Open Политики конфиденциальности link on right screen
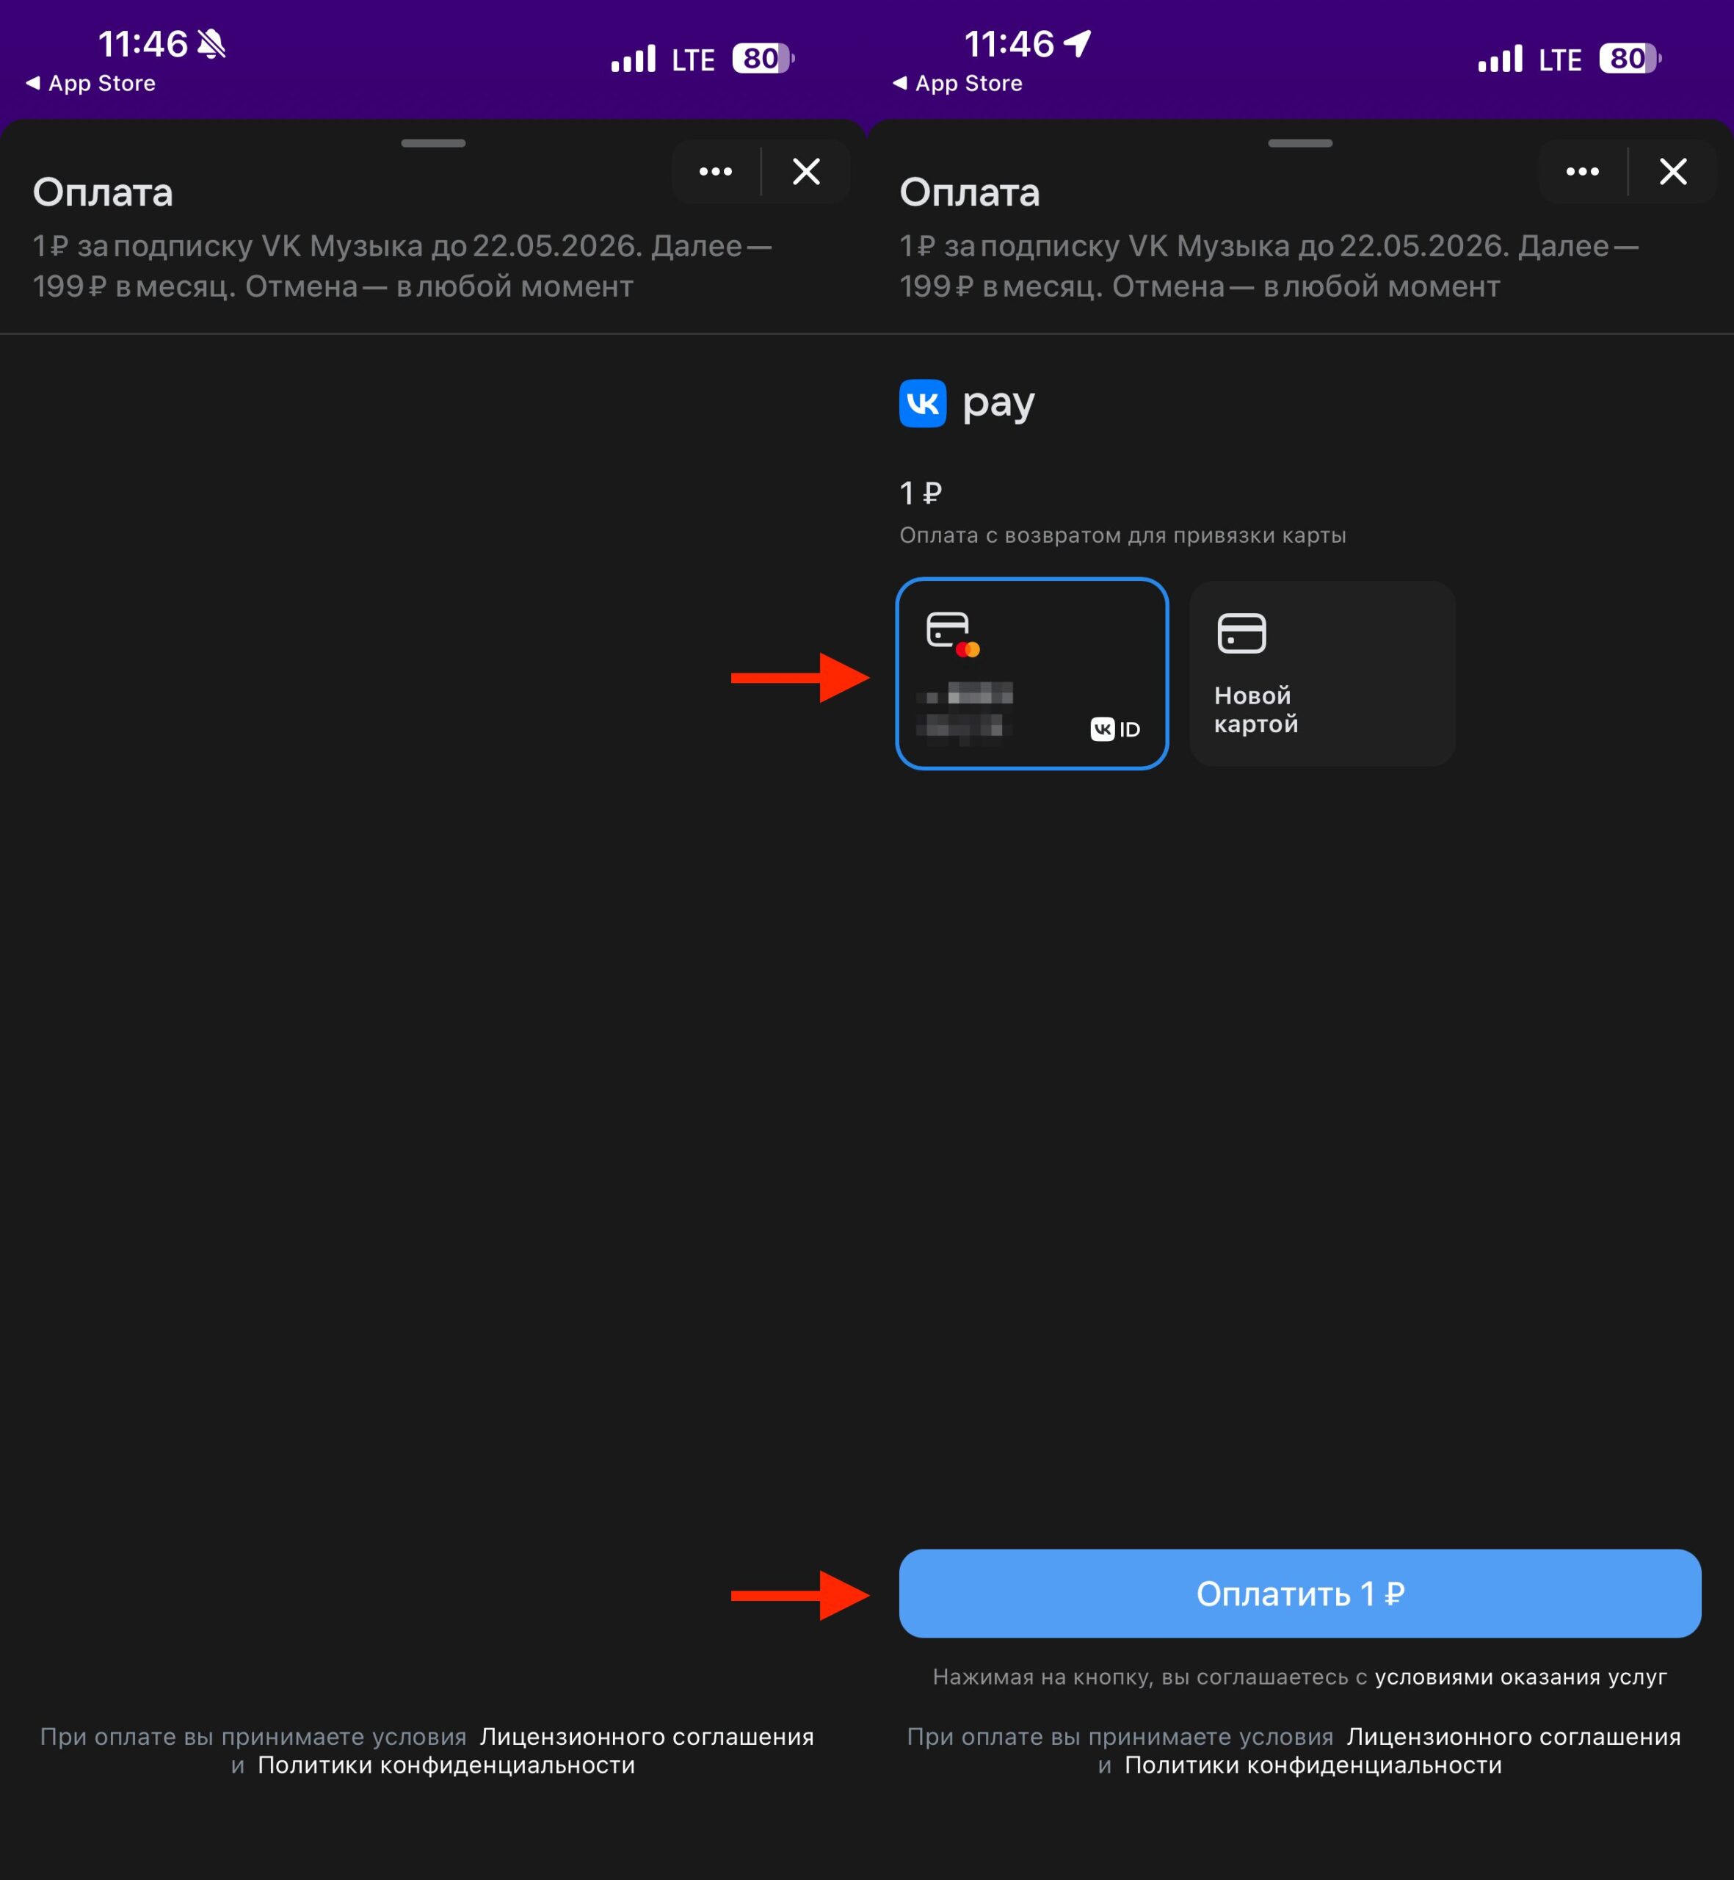Viewport: 1734px width, 1880px height. (1312, 1765)
